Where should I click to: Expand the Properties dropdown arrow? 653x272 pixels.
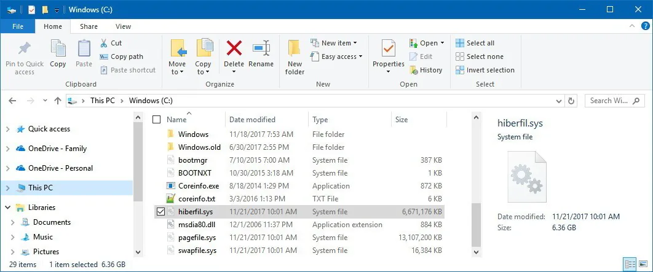(x=388, y=72)
